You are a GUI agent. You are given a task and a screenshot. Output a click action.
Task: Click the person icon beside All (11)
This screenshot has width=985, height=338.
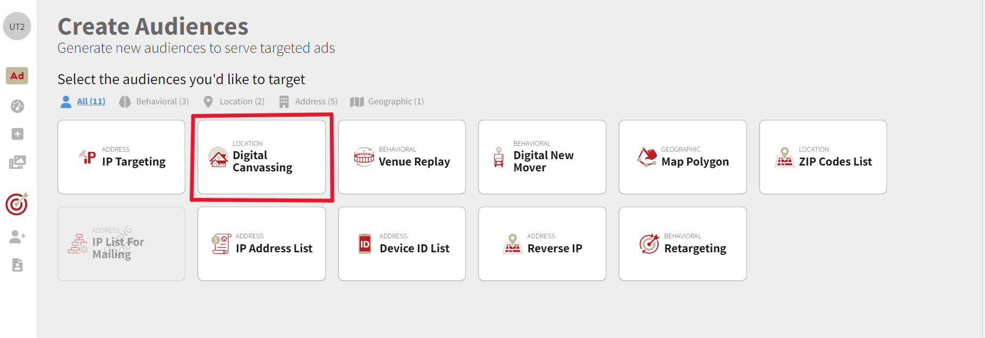pyautogui.click(x=66, y=102)
